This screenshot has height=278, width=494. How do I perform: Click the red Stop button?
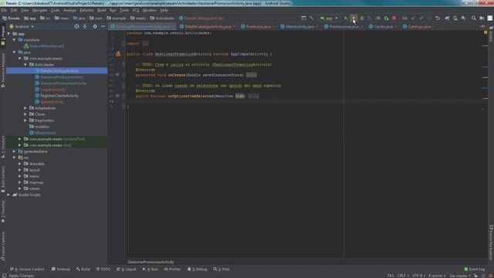394,19
